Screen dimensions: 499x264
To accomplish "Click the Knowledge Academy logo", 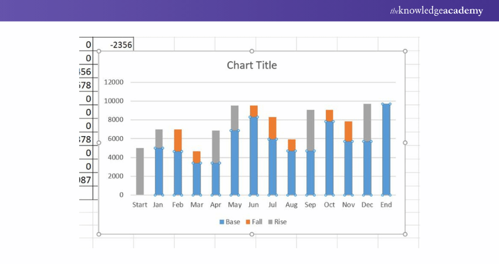I will 436,11.
